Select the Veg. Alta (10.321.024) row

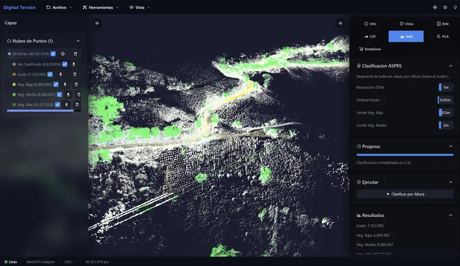pos(36,104)
